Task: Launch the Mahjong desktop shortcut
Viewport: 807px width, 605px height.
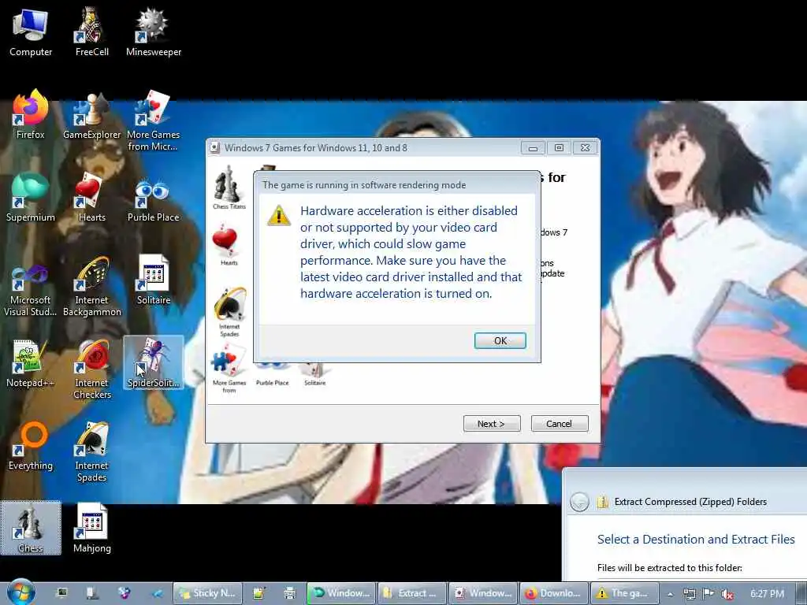Action: tap(91, 529)
